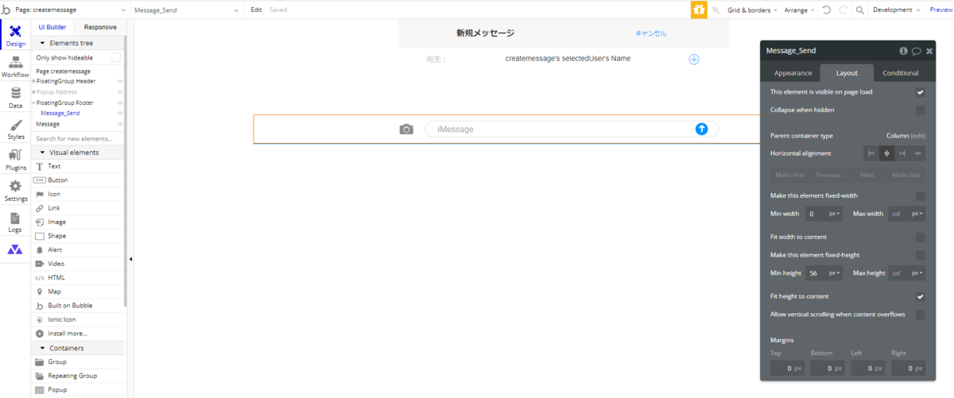Screen dimensions: 954x398
Task: Open the 'Page: createmessage' dropdown
Action: 72,10
